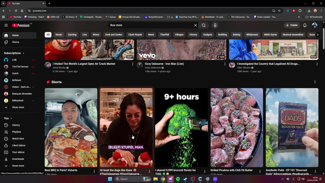Play the 9+ hours broccoli short

(182, 128)
